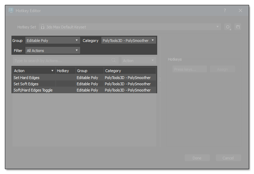Click the save keyset floppy icon

238,27
